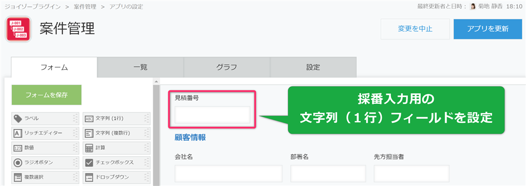Click the 案件管理 app icon

[x=18, y=29]
